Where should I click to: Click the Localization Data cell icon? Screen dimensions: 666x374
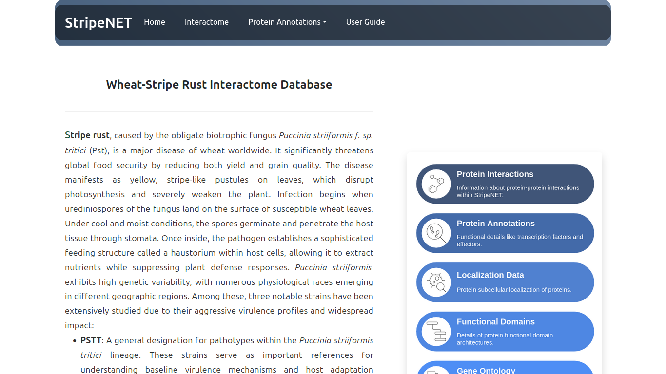point(436,282)
